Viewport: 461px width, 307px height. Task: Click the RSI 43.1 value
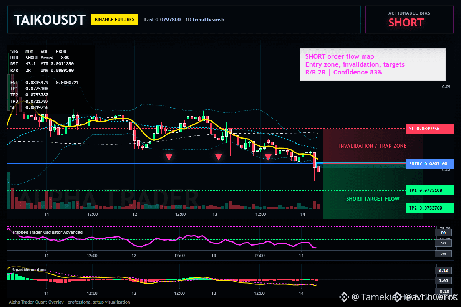[x=23, y=63]
